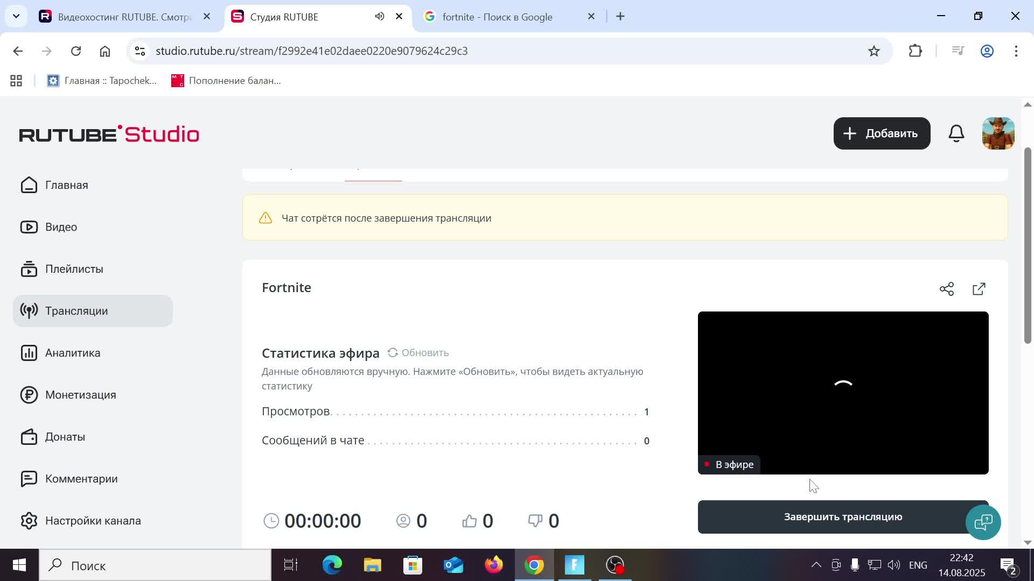
Task: Open the Настройки канала section
Action: [x=93, y=520]
